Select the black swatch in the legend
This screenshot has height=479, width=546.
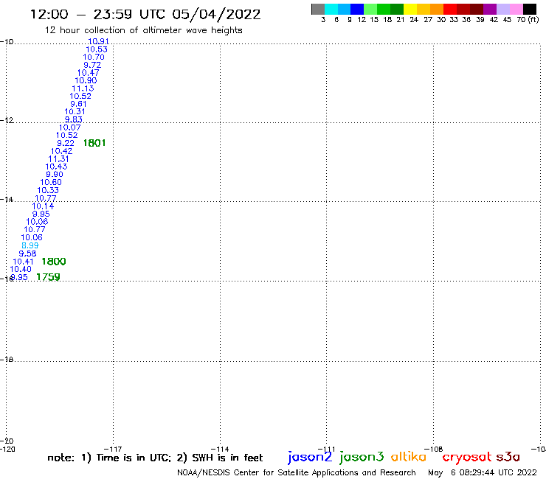pyautogui.click(x=530, y=9)
